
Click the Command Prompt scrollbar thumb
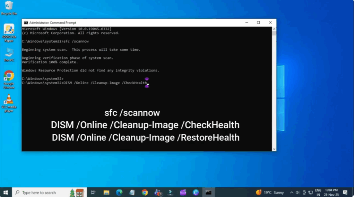274,34
